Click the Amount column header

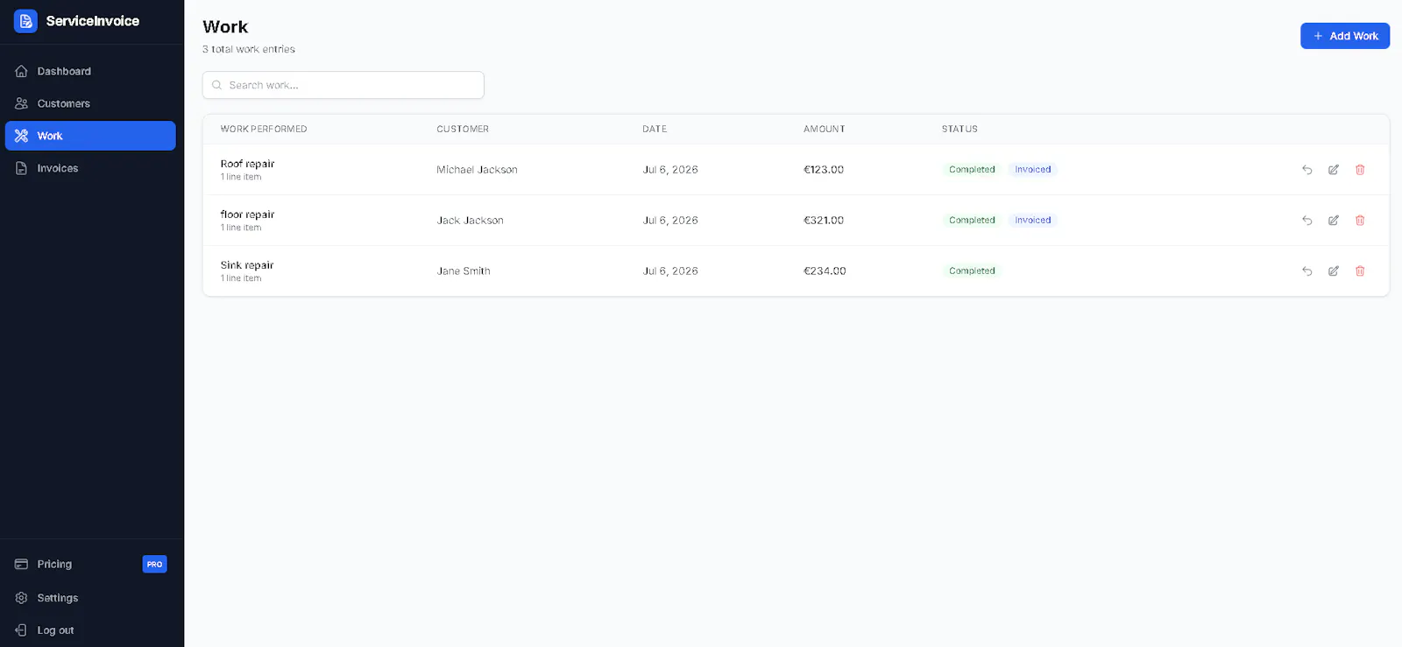[x=825, y=129]
